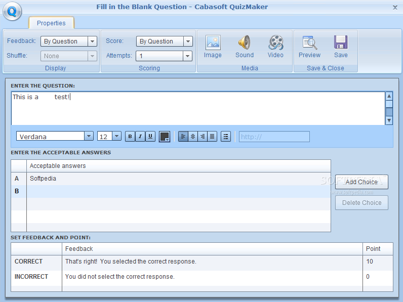Image resolution: width=403 pixels, height=302 pixels.
Task: Click the Add Choice button
Action: tap(361, 182)
